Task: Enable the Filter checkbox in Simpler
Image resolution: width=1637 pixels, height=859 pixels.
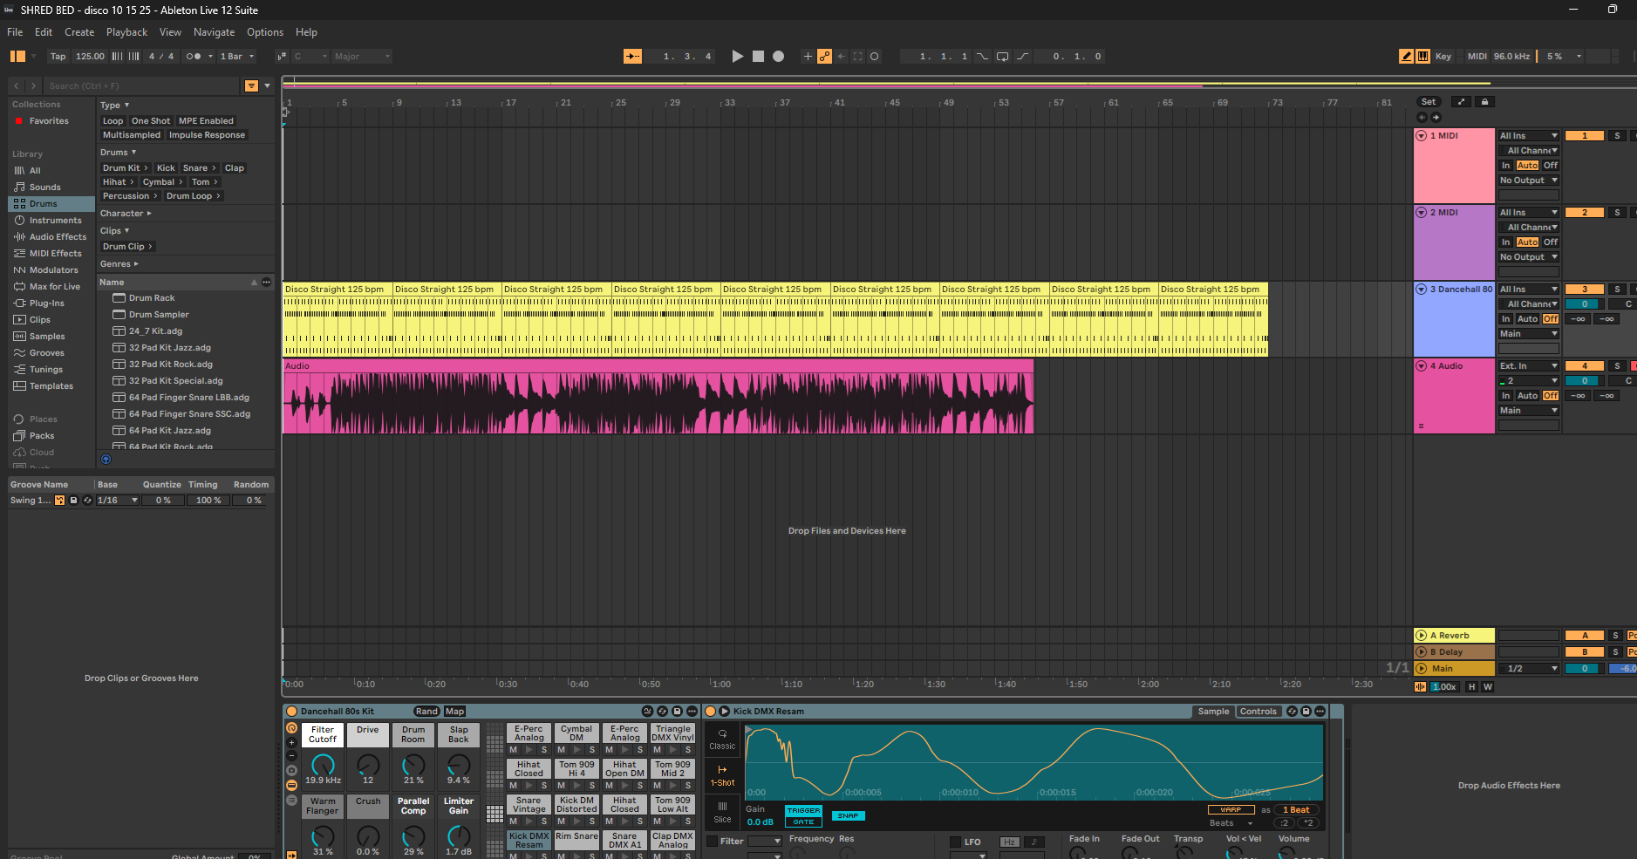Action: [x=712, y=842]
